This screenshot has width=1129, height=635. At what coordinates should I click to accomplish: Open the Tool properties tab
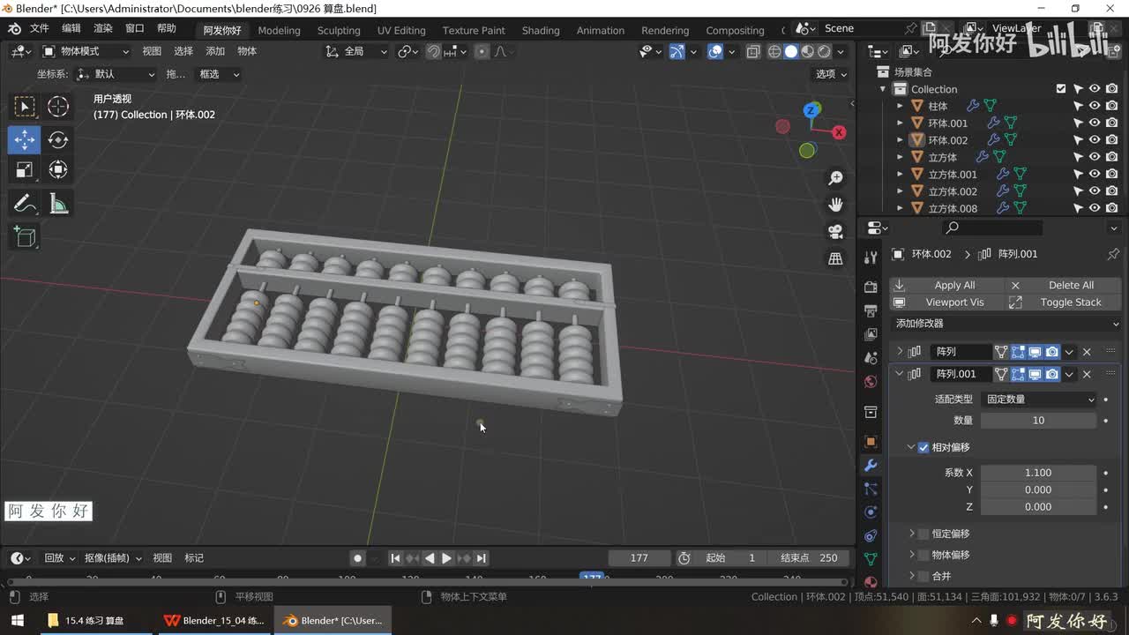click(871, 258)
